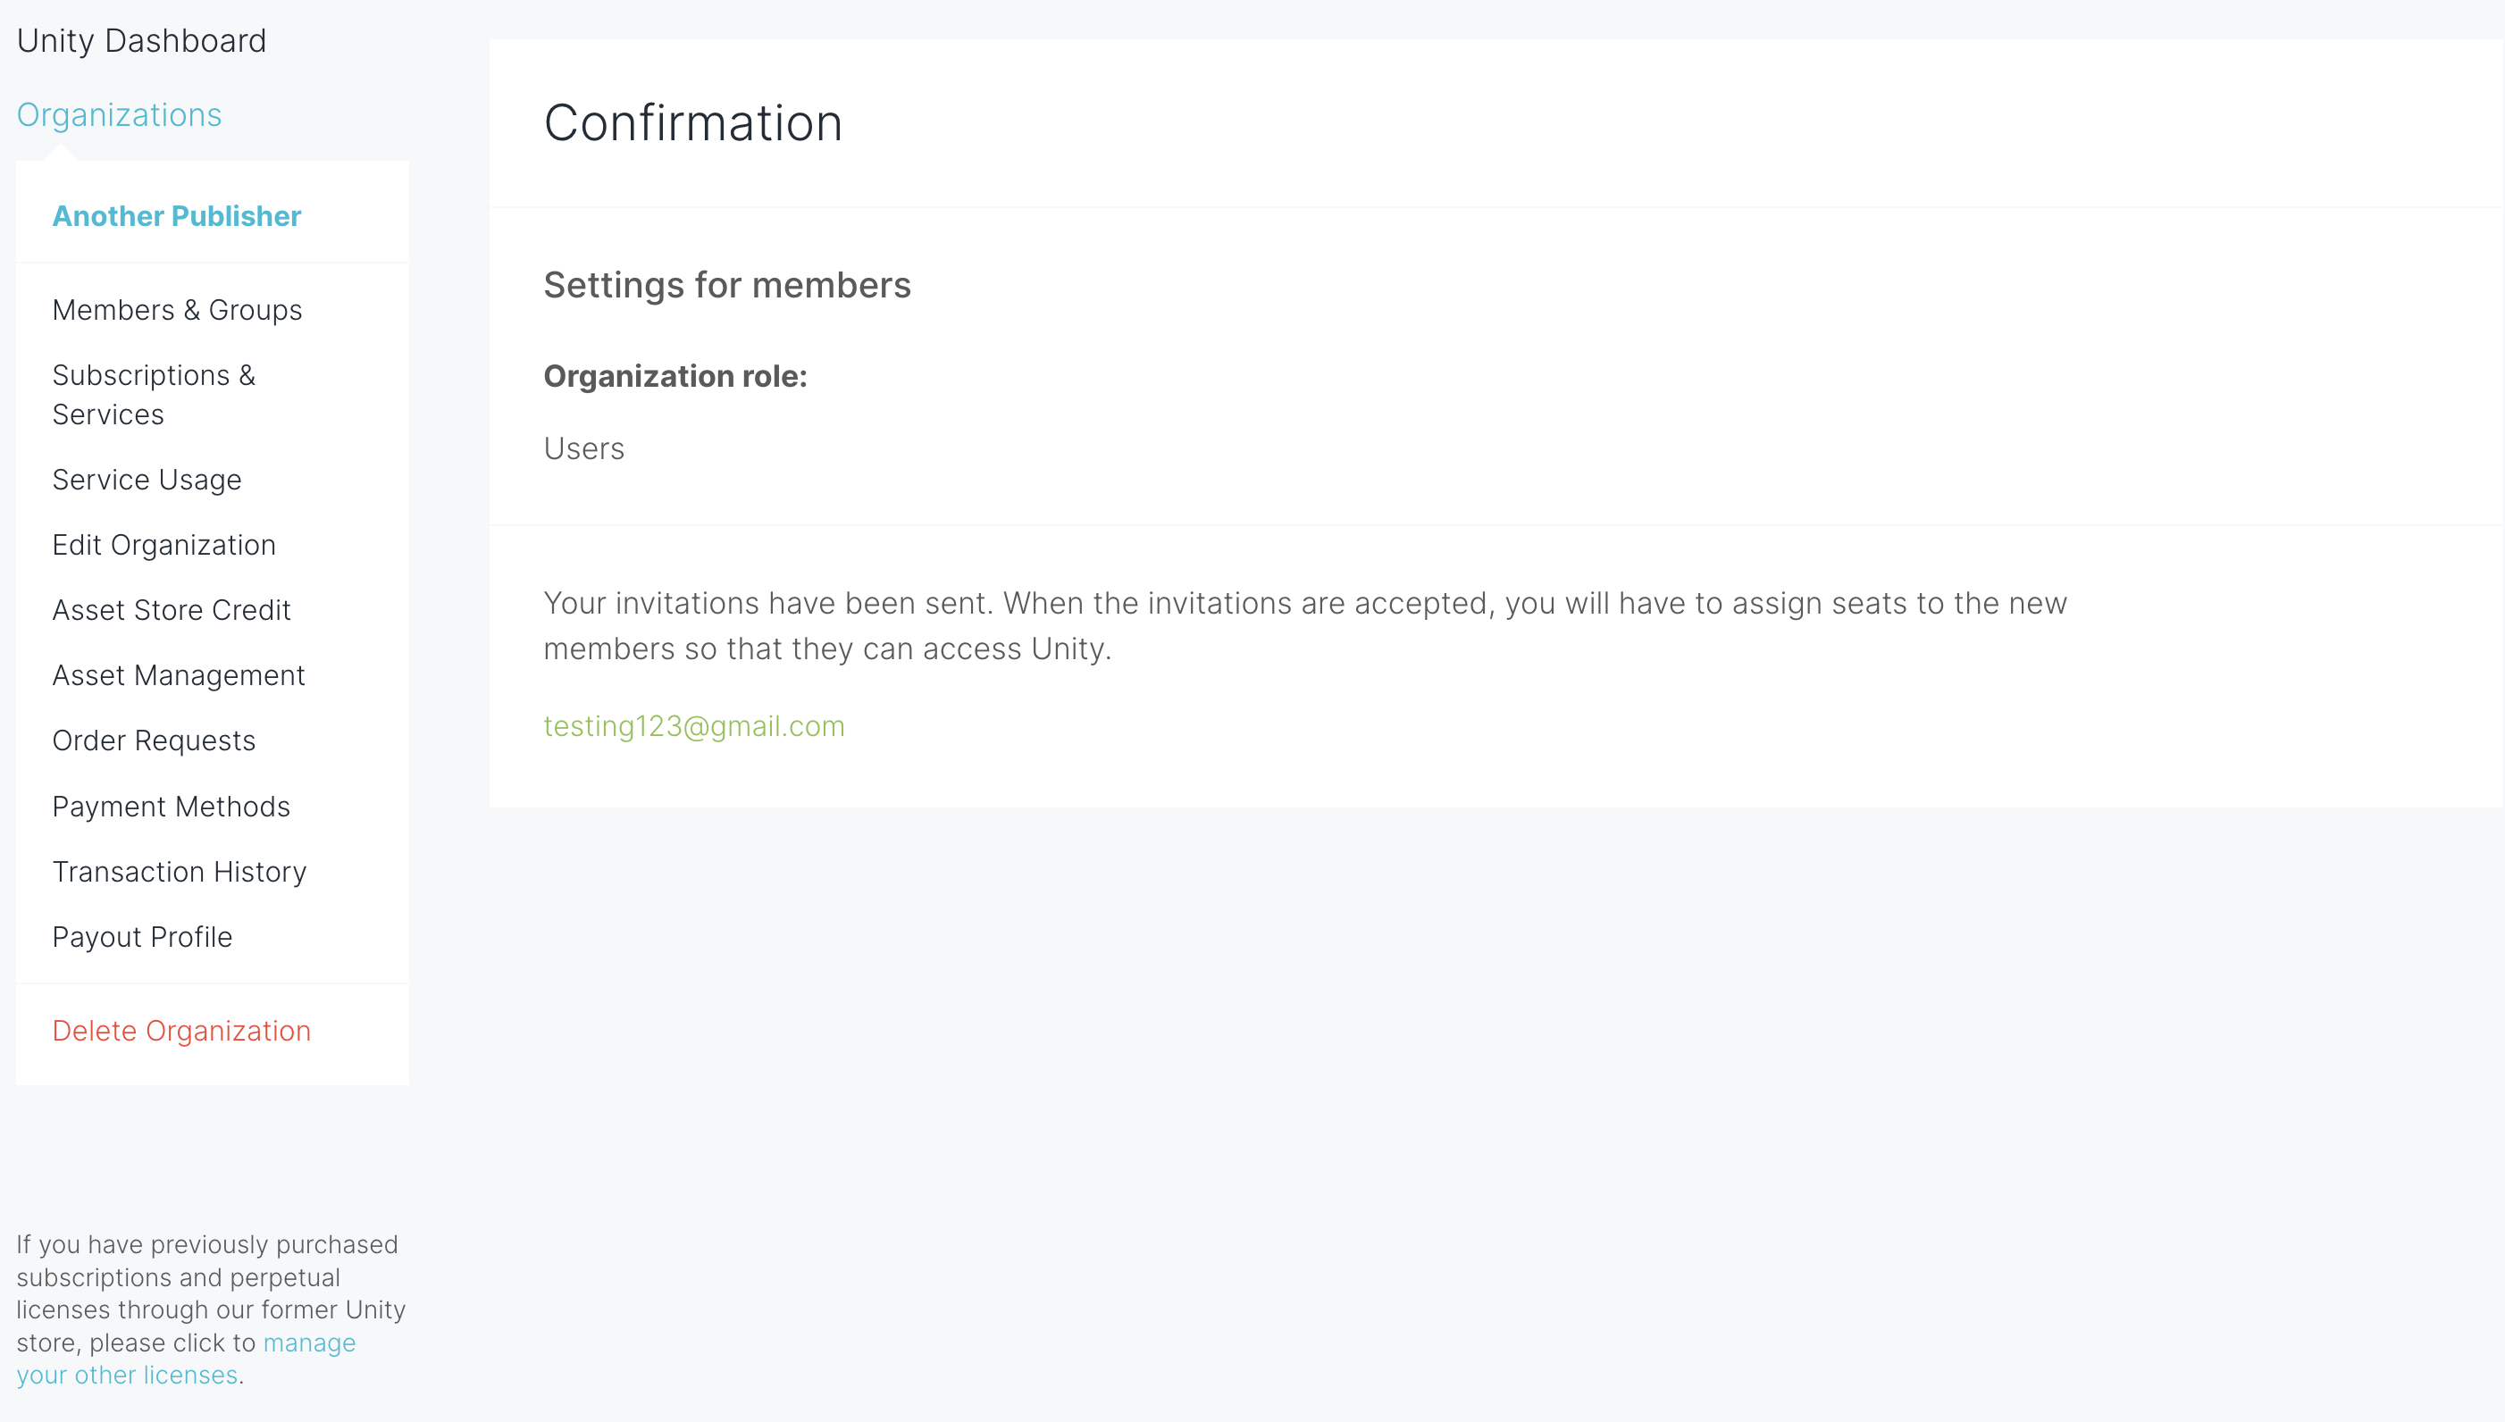The height and width of the screenshot is (1422, 2505).
Task: Click the Unity Dashboard title
Action: 142,41
